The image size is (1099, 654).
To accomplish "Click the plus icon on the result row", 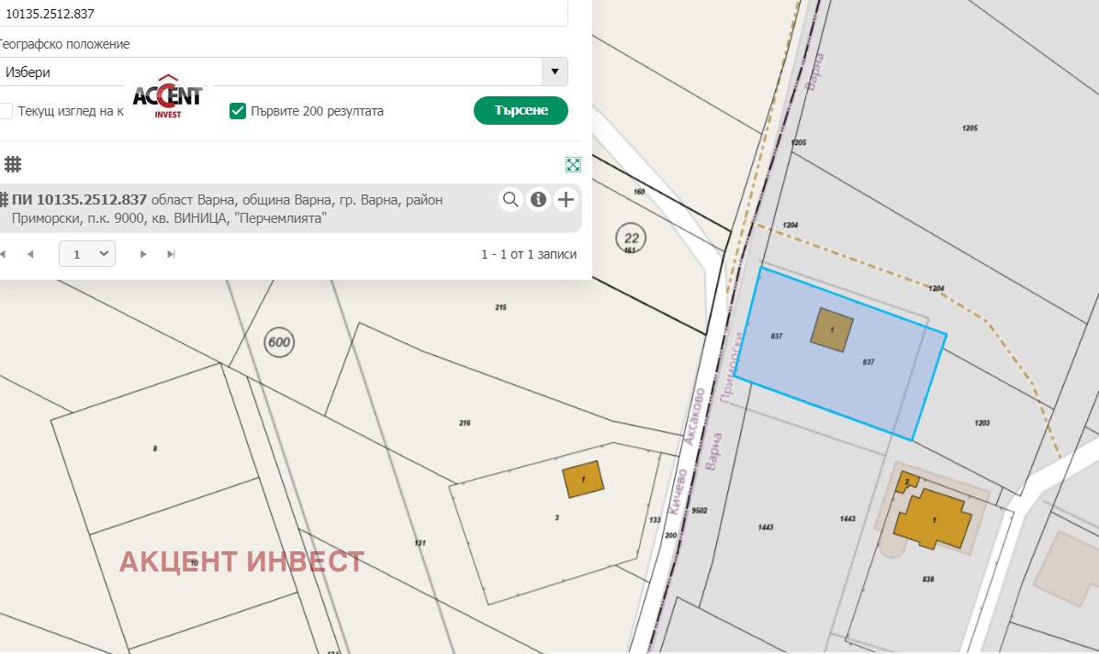I will pos(566,199).
